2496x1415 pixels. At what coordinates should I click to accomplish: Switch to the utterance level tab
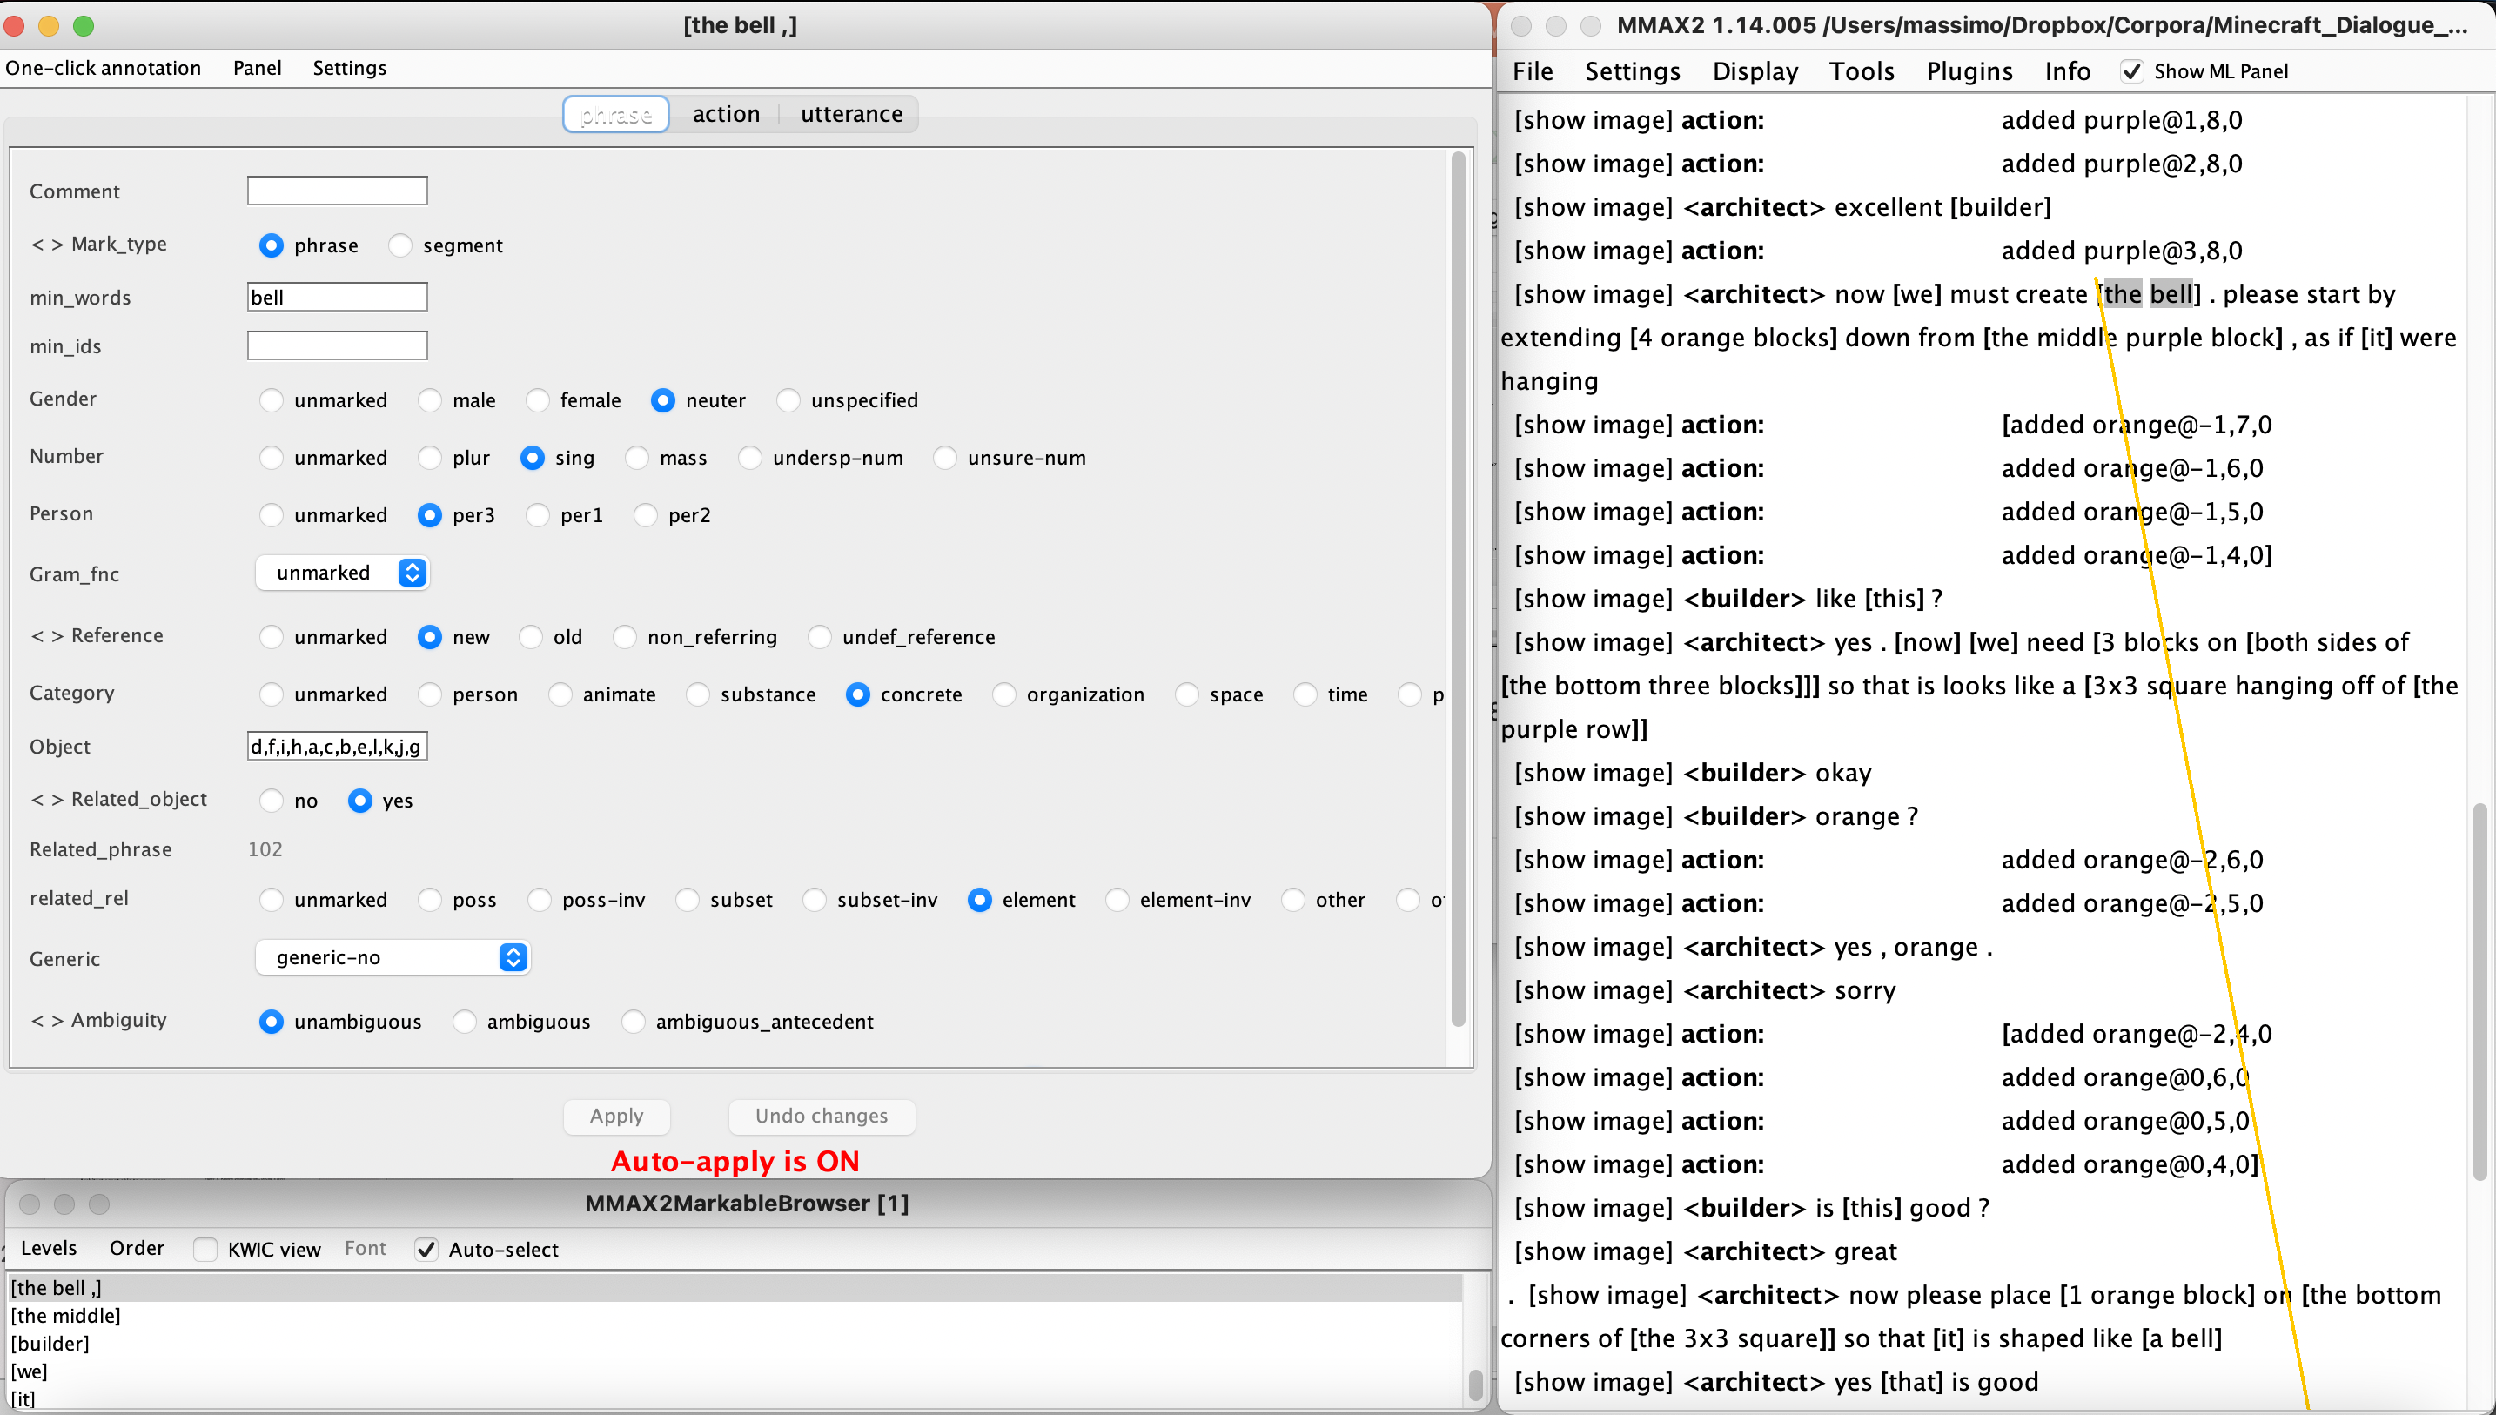[x=850, y=114]
